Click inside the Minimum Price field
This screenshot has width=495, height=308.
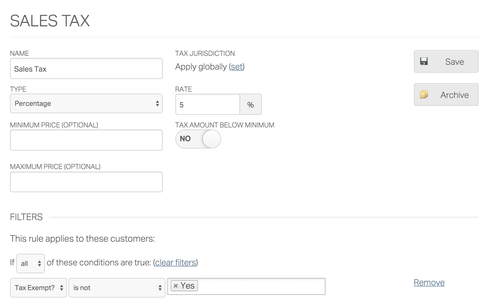pos(86,140)
